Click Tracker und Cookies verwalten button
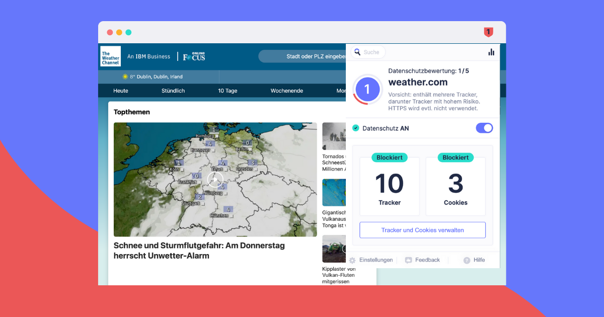Viewport: 604px width, 317px height. click(422, 230)
